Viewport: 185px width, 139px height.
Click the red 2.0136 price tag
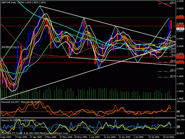click(180, 56)
